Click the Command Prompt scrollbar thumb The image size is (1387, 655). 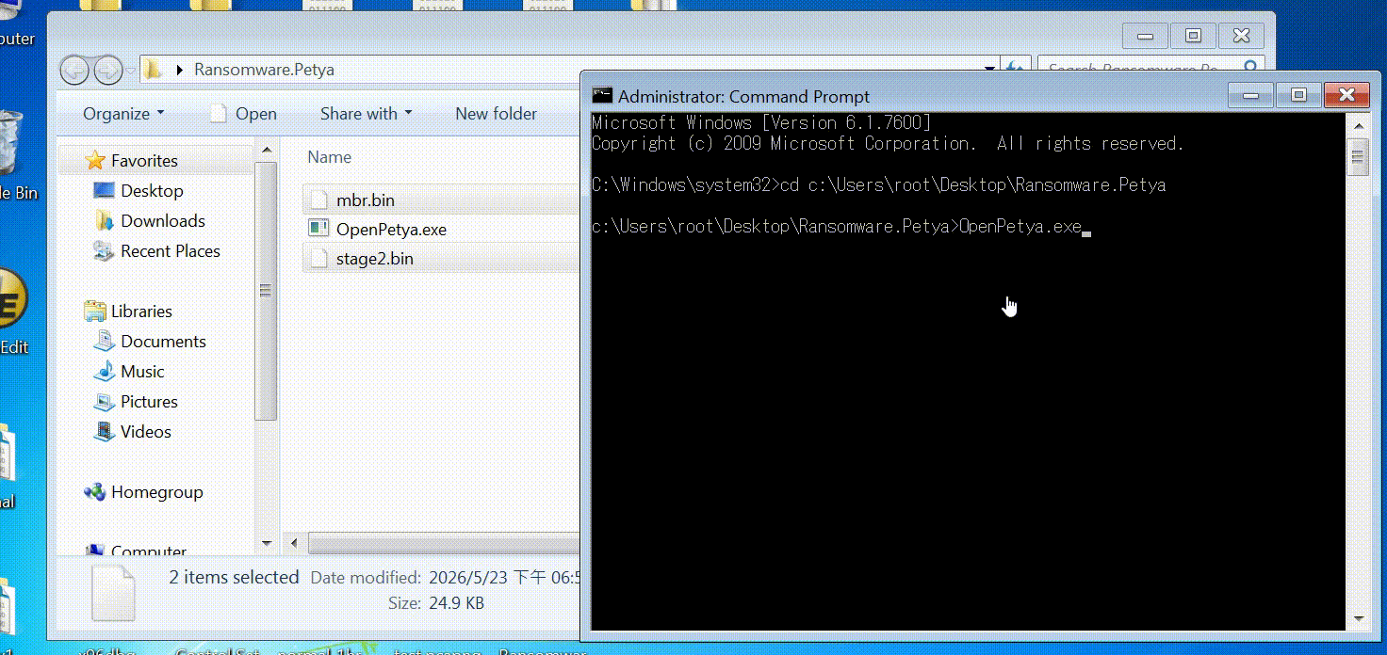click(x=1357, y=156)
